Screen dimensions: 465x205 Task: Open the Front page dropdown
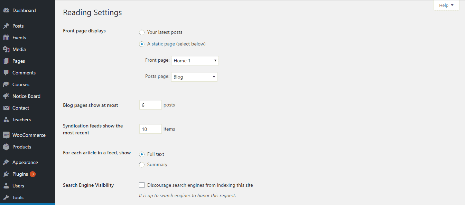click(195, 60)
